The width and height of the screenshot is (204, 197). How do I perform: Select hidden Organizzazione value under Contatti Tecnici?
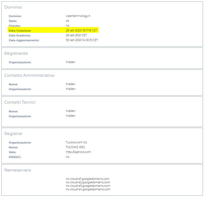(x=70, y=116)
